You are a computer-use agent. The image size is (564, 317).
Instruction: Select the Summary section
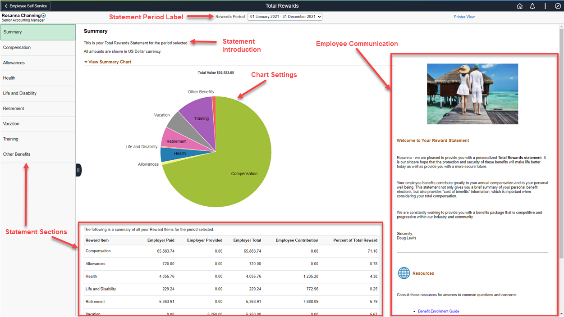coord(38,32)
